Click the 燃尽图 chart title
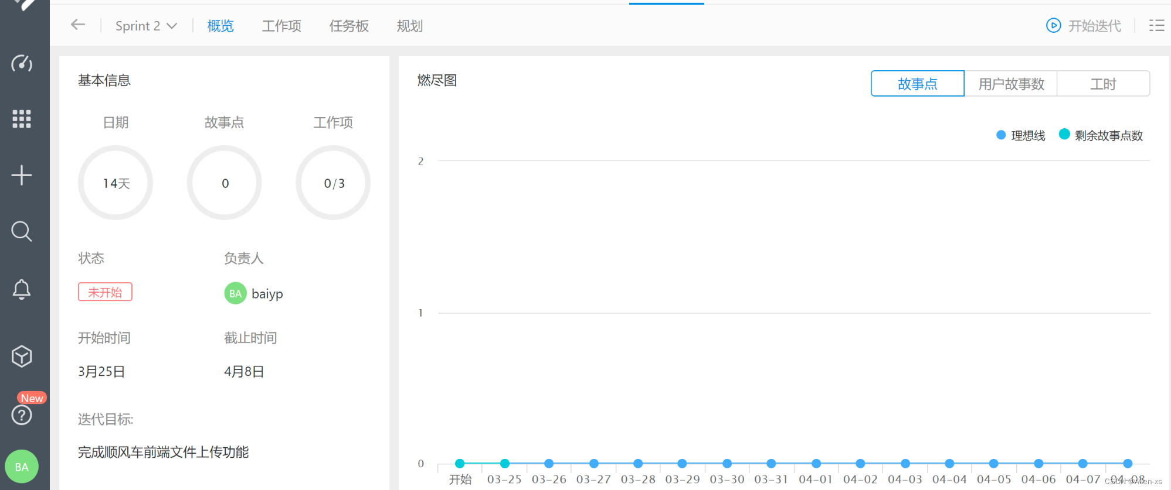This screenshot has width=1171, height=490. pyautogui.click(x=437, y=80)
